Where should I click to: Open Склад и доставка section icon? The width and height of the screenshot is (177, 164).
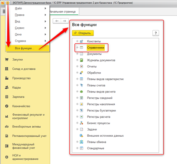pos(6,69)
